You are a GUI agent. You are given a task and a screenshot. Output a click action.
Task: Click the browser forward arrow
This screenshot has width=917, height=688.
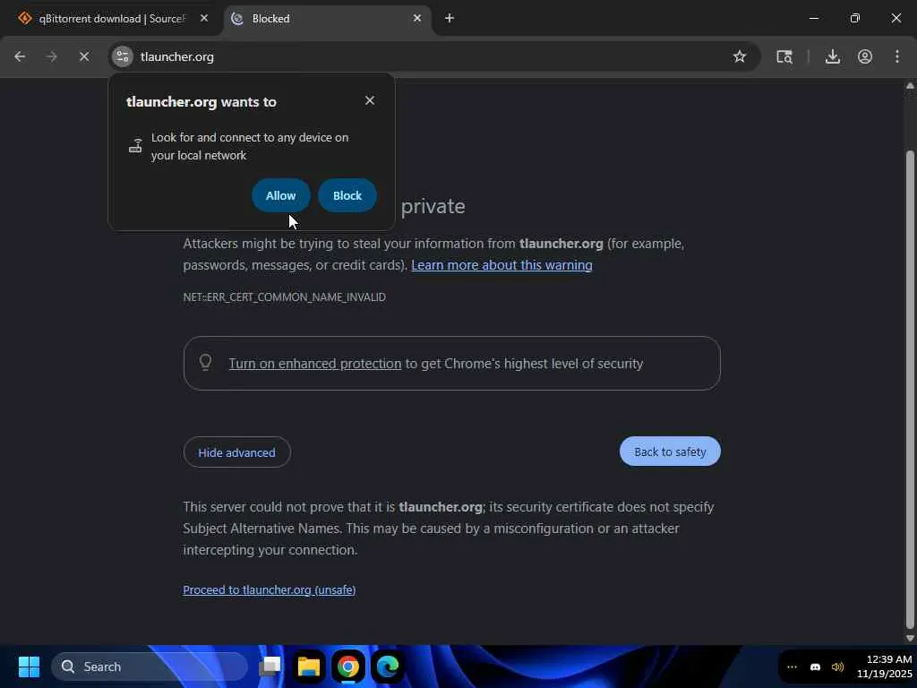[x=52, y=56]
